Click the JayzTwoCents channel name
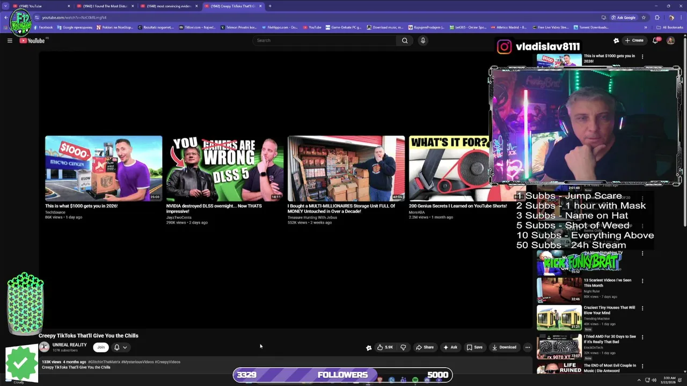Screen dimensions: 687x386 (x=179, y=218)
